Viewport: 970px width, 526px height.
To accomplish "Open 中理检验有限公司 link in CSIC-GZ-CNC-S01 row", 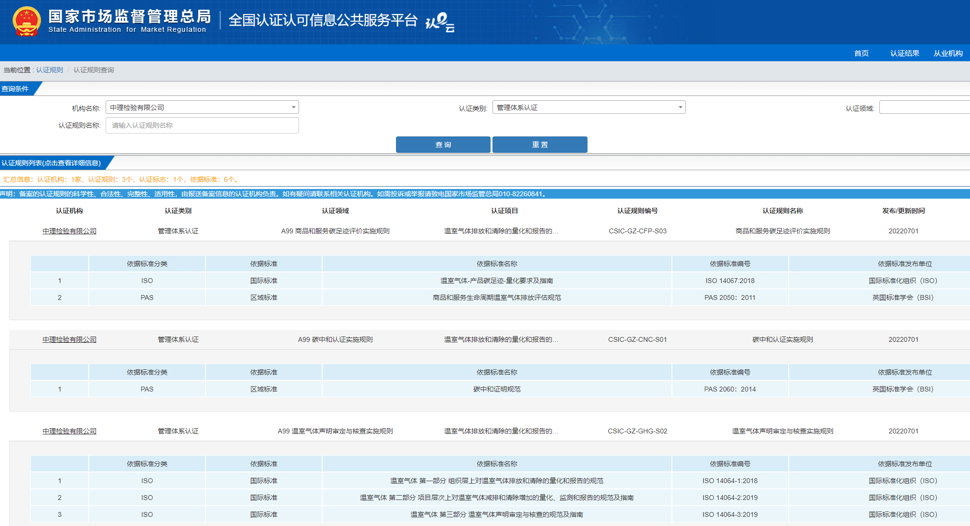I will click(69, 339).
